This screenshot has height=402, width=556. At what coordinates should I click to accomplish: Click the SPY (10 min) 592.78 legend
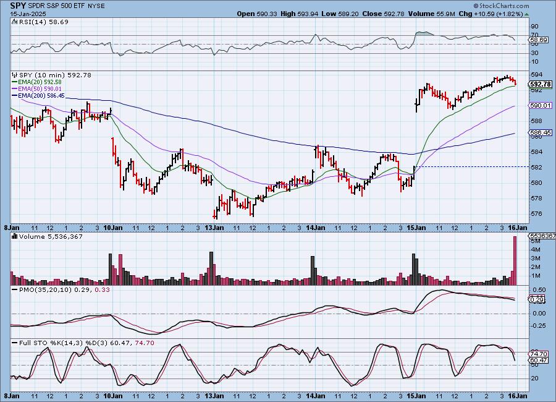click(x=55, y=75)
